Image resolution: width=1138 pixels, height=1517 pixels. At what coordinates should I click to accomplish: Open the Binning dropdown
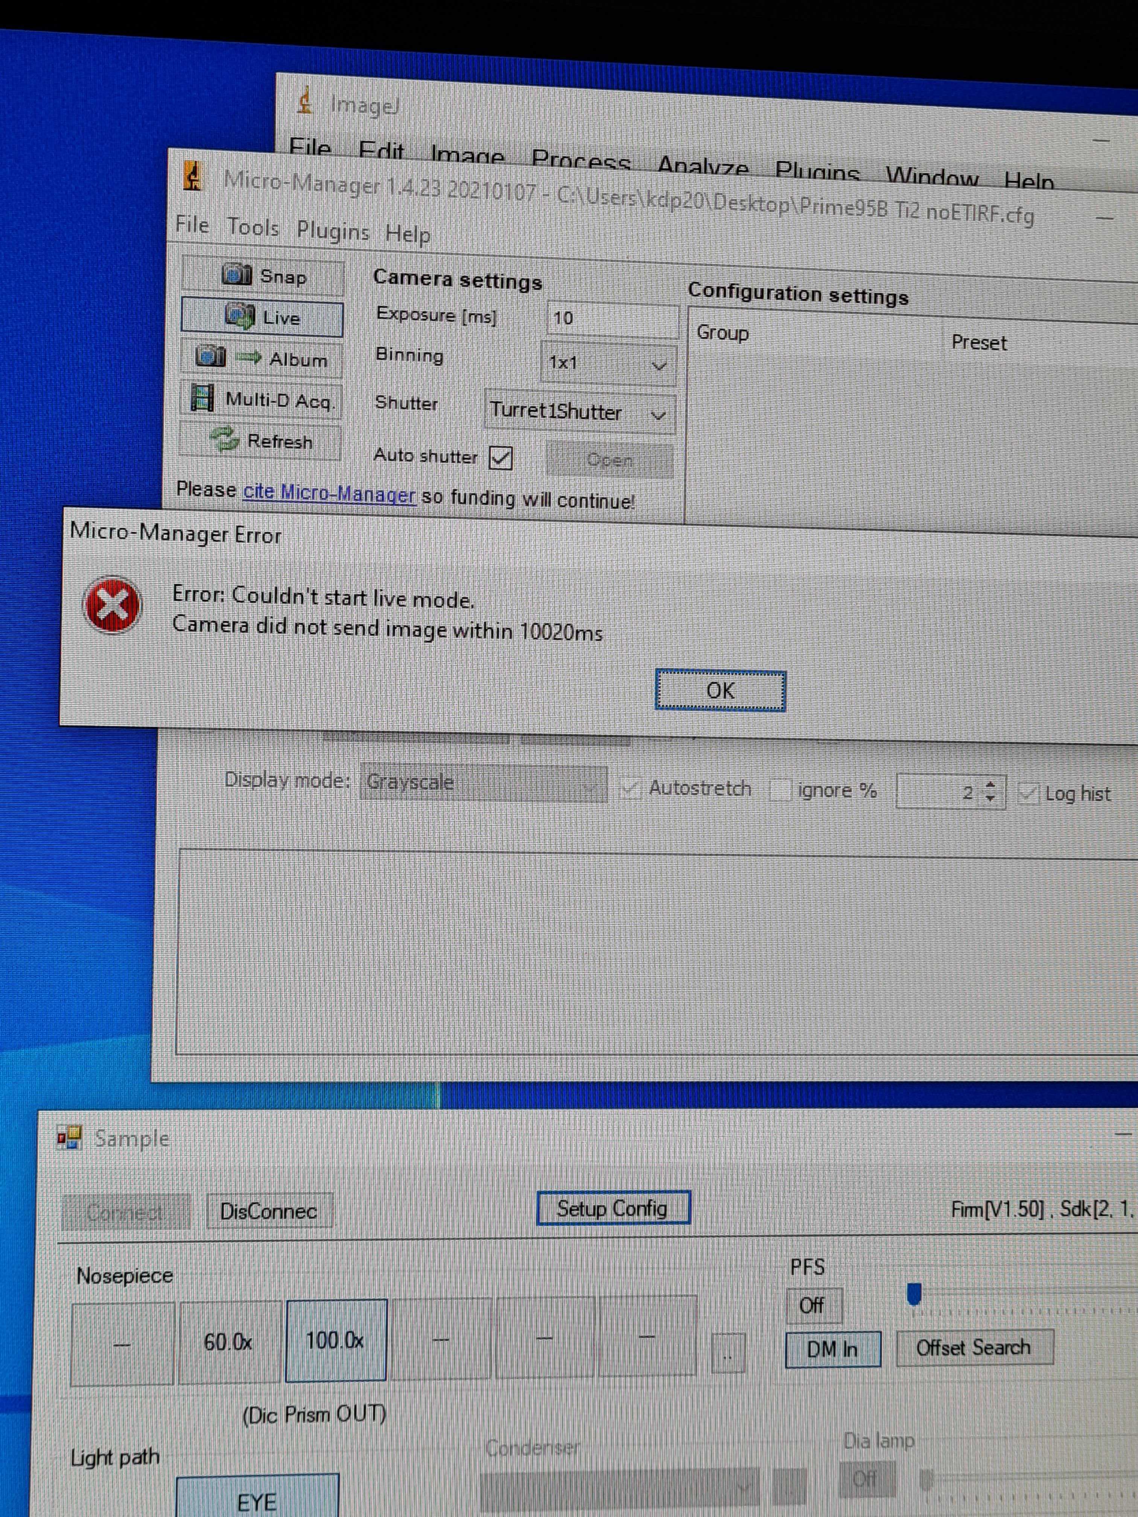608,363
